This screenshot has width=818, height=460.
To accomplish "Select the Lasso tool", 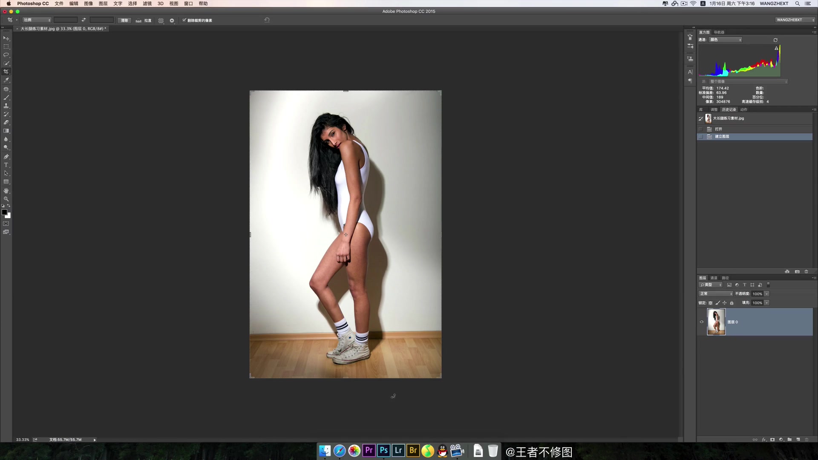I will click(6, 55).
